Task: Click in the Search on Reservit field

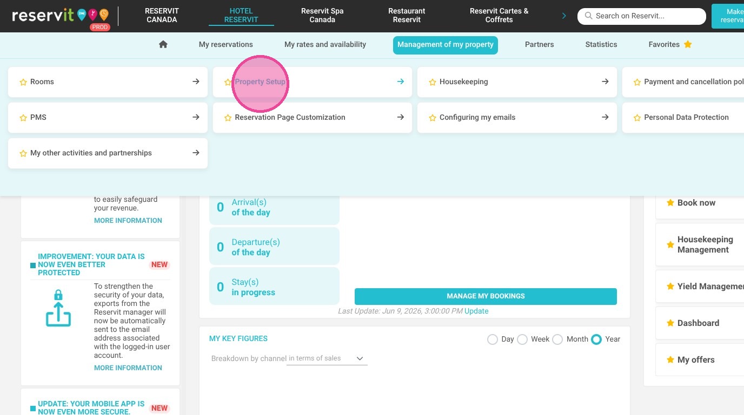Action: [642, 16]
